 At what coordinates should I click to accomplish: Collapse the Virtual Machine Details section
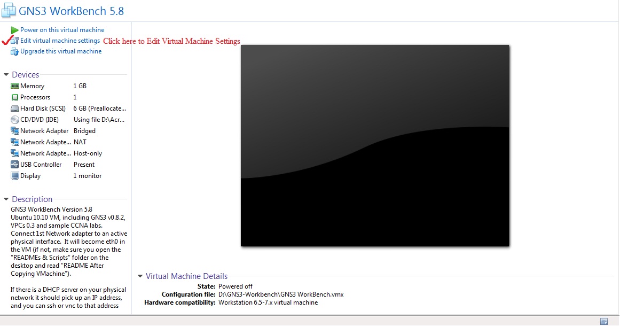[x=140, y=276]
